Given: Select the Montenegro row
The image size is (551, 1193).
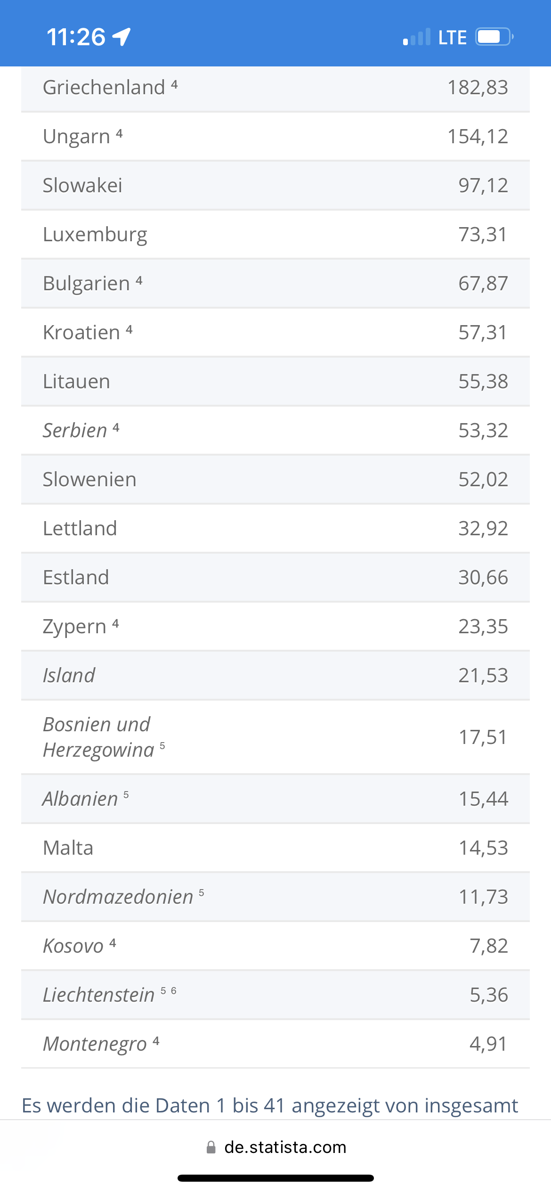Looking at the screenshot, I should click(x=275, y=1044).
